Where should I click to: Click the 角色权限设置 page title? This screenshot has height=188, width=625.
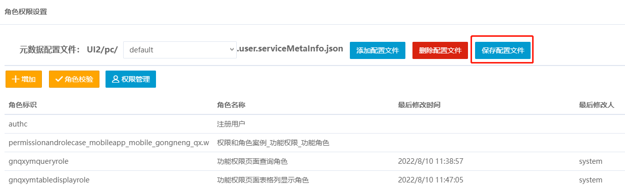[26, 12]
